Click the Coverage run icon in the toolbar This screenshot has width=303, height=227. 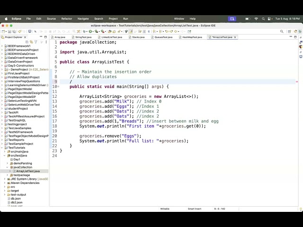(x=97, y=31)
